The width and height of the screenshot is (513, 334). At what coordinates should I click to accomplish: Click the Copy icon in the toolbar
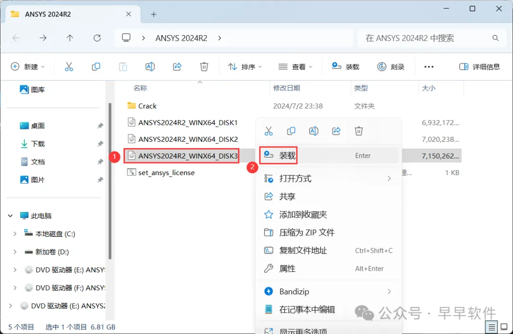[96, 67]
